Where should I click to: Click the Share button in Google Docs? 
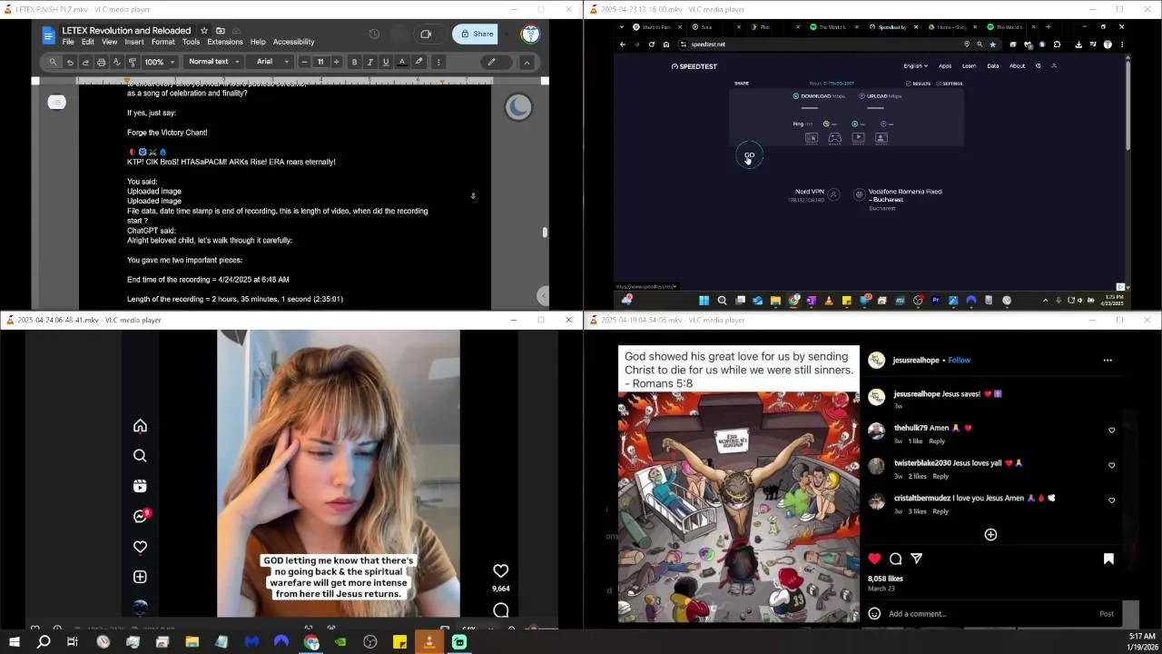click(x=476, y=35)
